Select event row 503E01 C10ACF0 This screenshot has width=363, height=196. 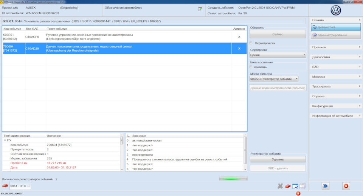point(124,37)
